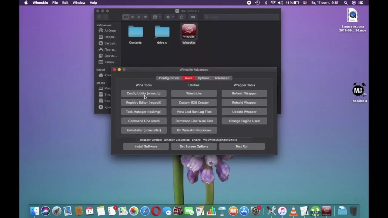388x218 pixels.
Task: Select Загруз... in Finder sidebar
Action: 108,43
